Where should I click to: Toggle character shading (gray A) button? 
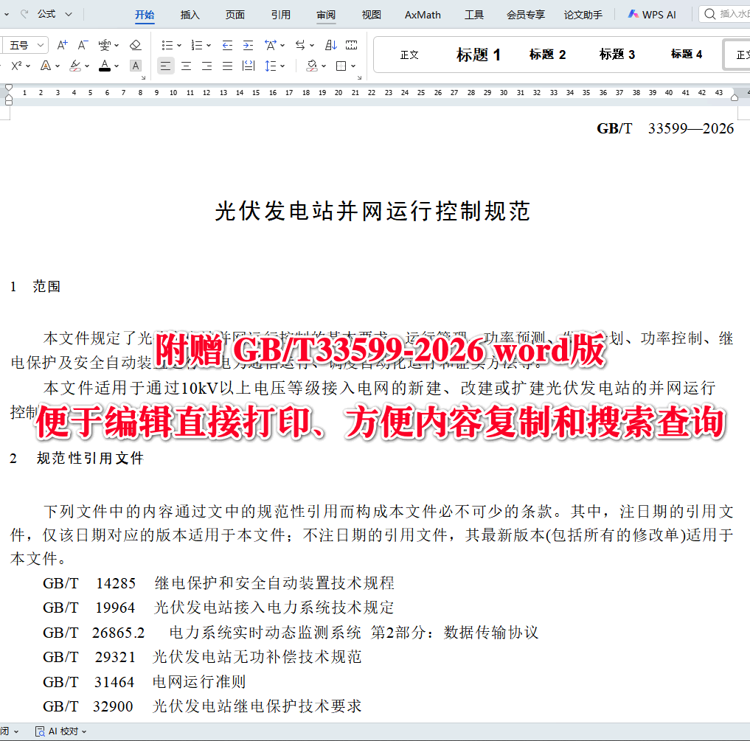136,66
